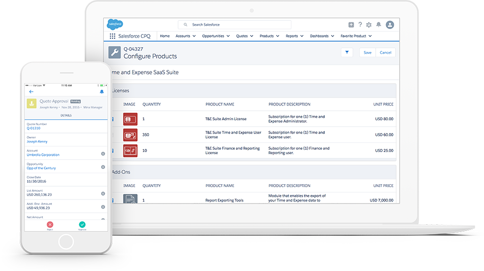This screenshot has width=484, height=271.
Task: Click the Cancel button
Action: pos(385,52)
